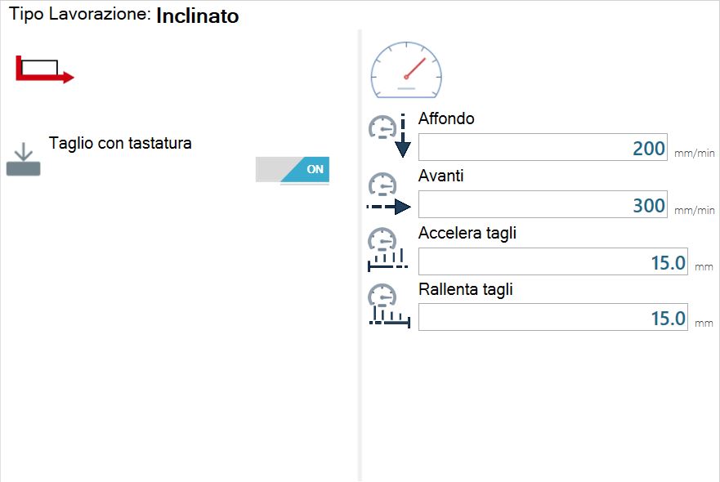Click the 'Accelera tagli' label

[467, 233]
